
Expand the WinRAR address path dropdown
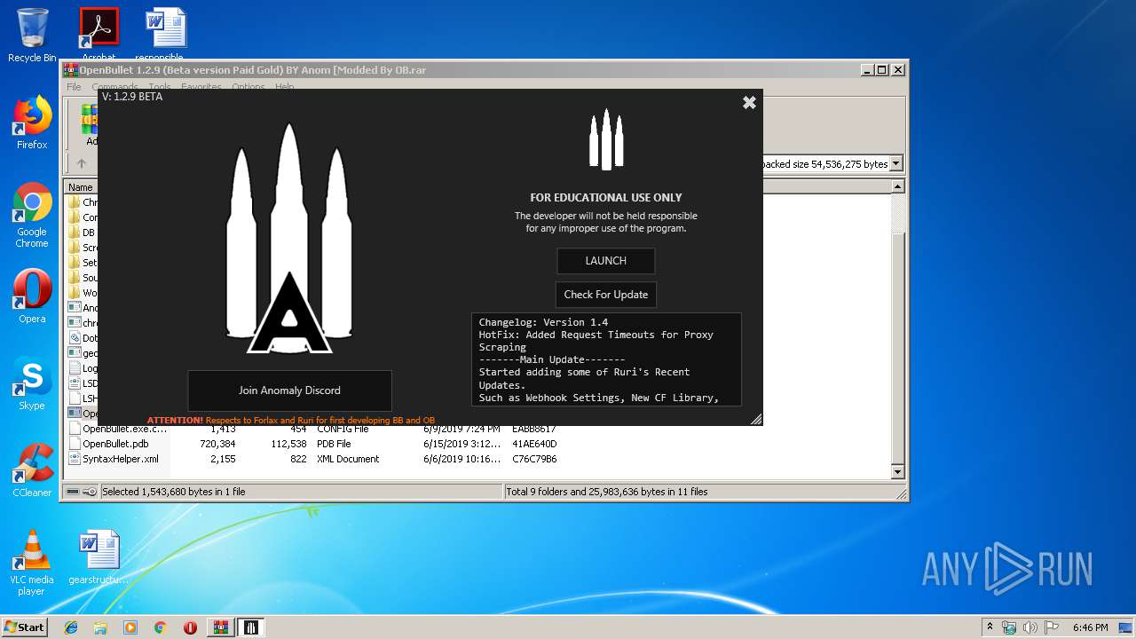pyautogui.click(x=896, y=163)
